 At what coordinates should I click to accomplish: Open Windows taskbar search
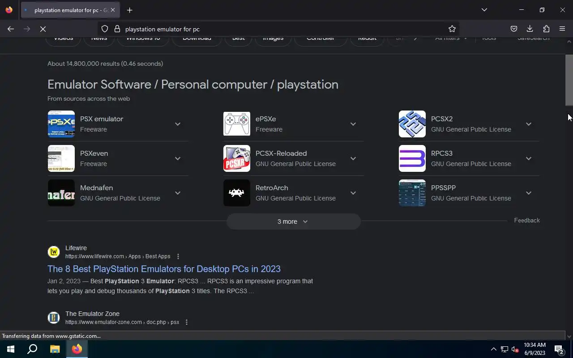coord(32,349)
